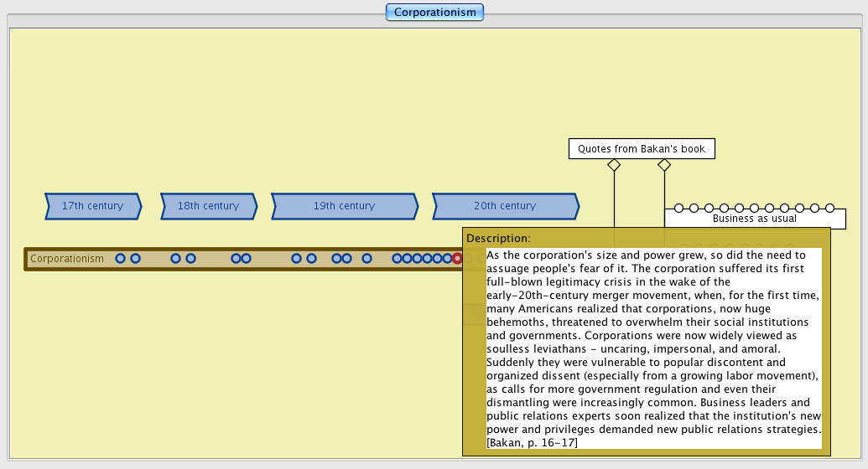Select the Corporationism tab at top
868x469 pixels.
coord(434,12)
